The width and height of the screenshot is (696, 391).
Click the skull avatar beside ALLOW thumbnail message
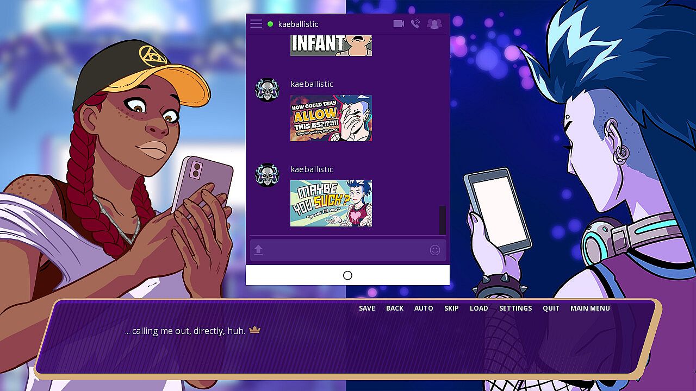point(267,90)
